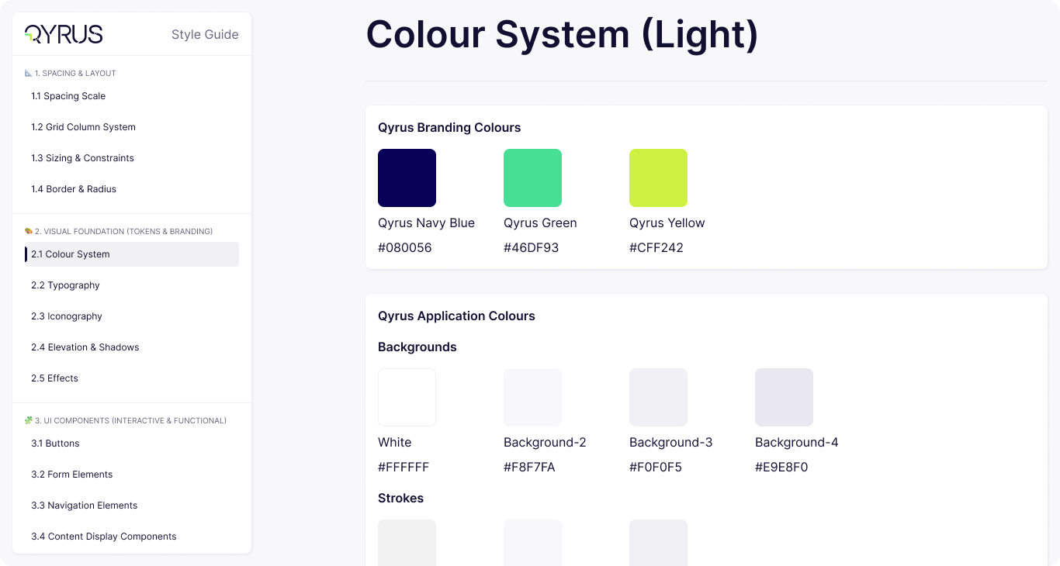Open 2.4 Elevation & Shadows
Viewport: 1060px width, 566px height.
132,347
